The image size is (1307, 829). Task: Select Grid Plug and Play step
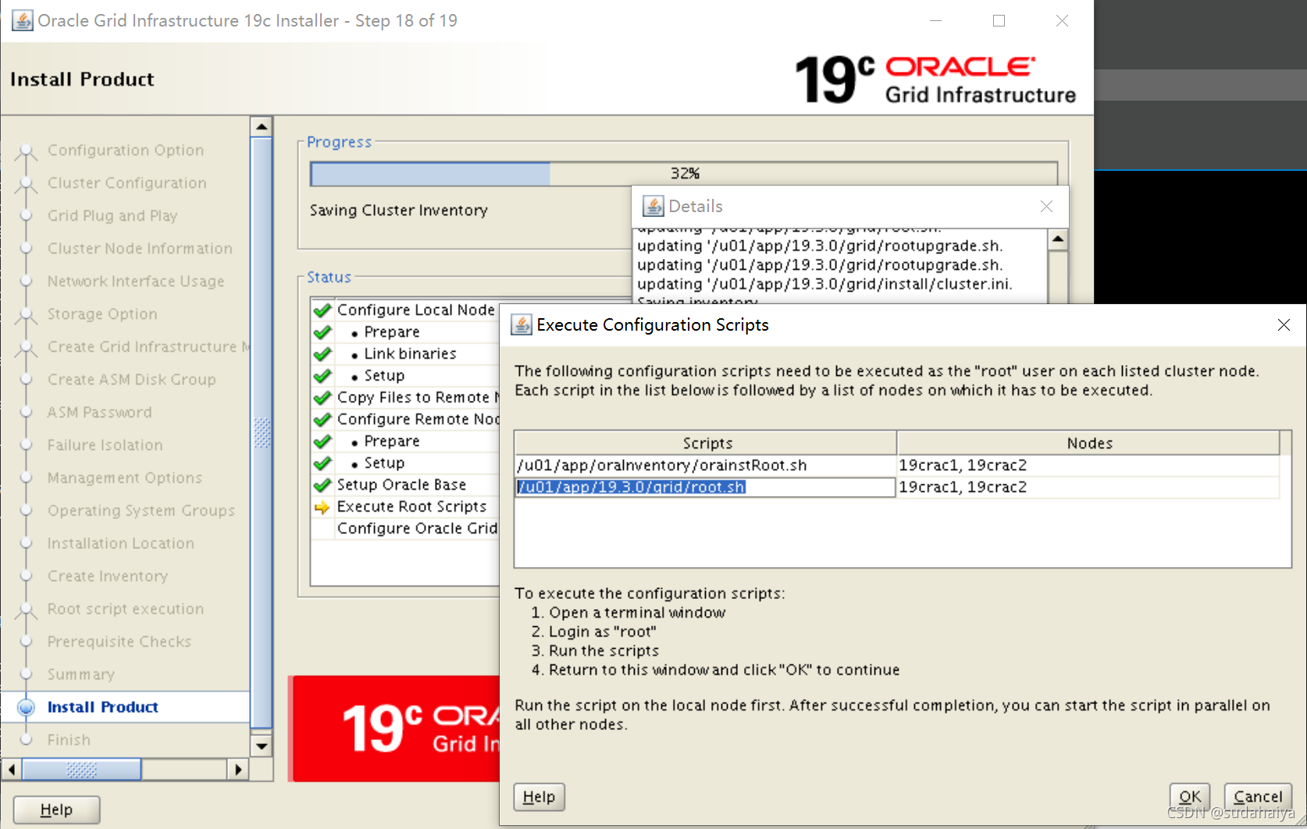point(112,215)
